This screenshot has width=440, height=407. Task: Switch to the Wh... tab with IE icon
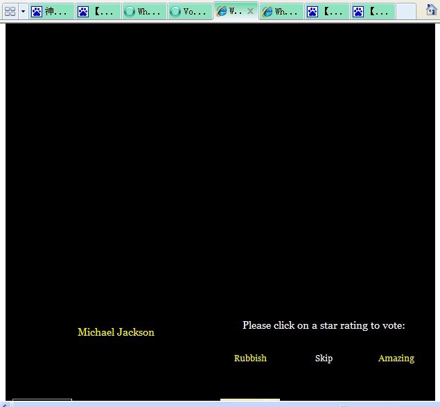click(x=281, y=12)
